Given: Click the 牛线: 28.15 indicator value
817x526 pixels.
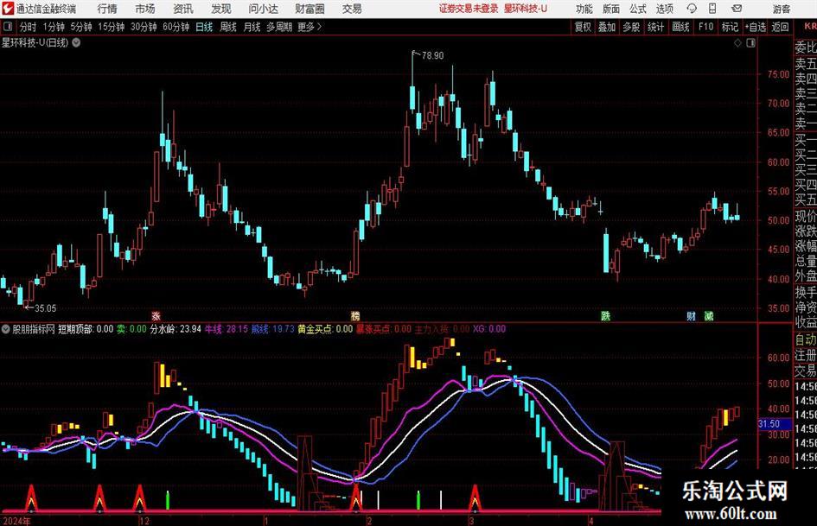Looking at the screenshot, I should coord(227,329).
